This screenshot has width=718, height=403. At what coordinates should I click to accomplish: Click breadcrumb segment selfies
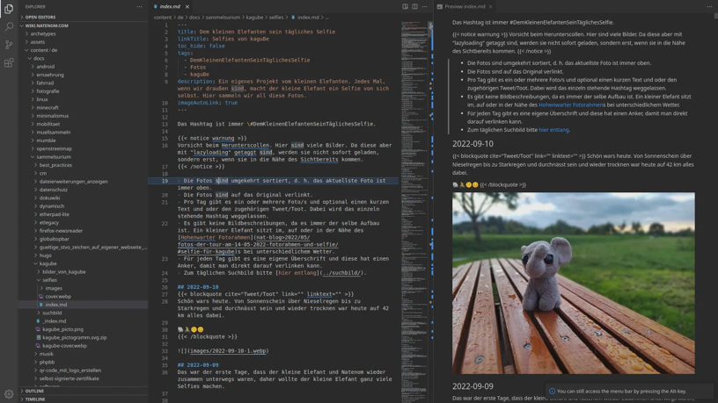point(276,18)
